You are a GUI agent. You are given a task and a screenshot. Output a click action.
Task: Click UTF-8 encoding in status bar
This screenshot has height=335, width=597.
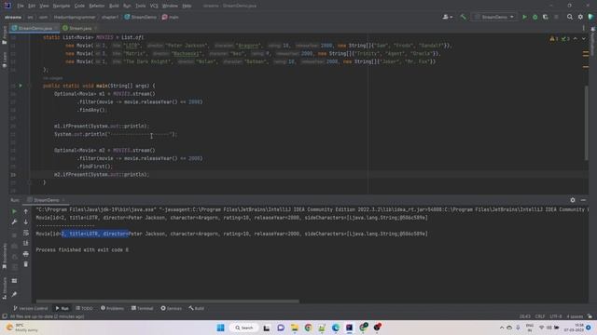point(556,316)
